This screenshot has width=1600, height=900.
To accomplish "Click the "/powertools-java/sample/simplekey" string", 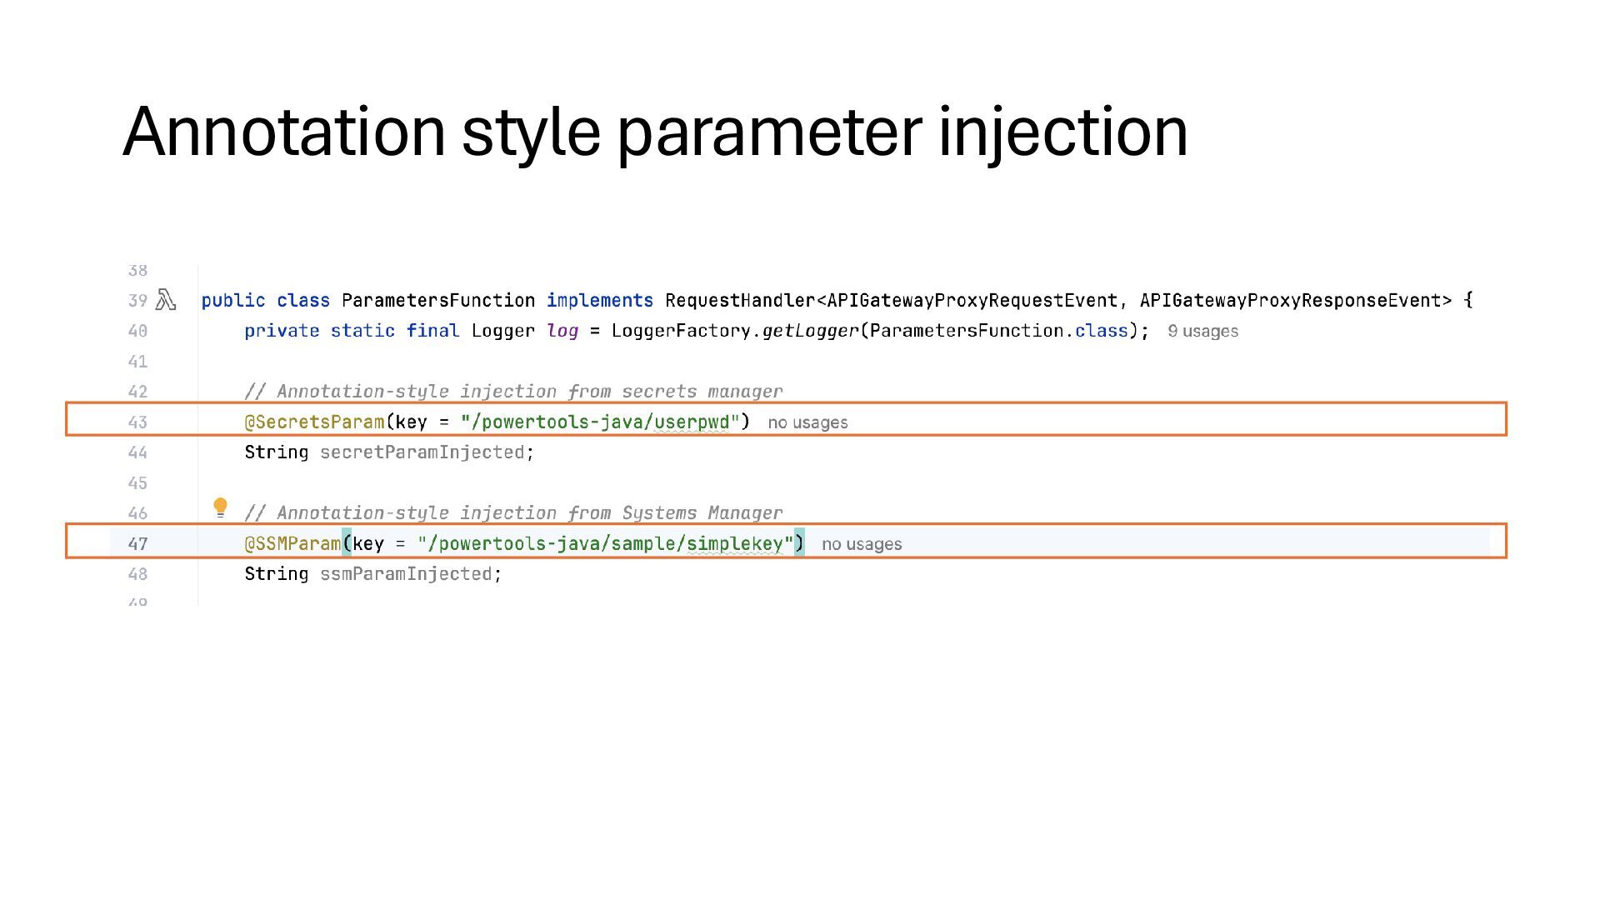I will pyautogui.click(x=606, y=543).
